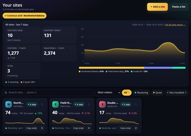Filter by Receiving sites

(141, 93)
